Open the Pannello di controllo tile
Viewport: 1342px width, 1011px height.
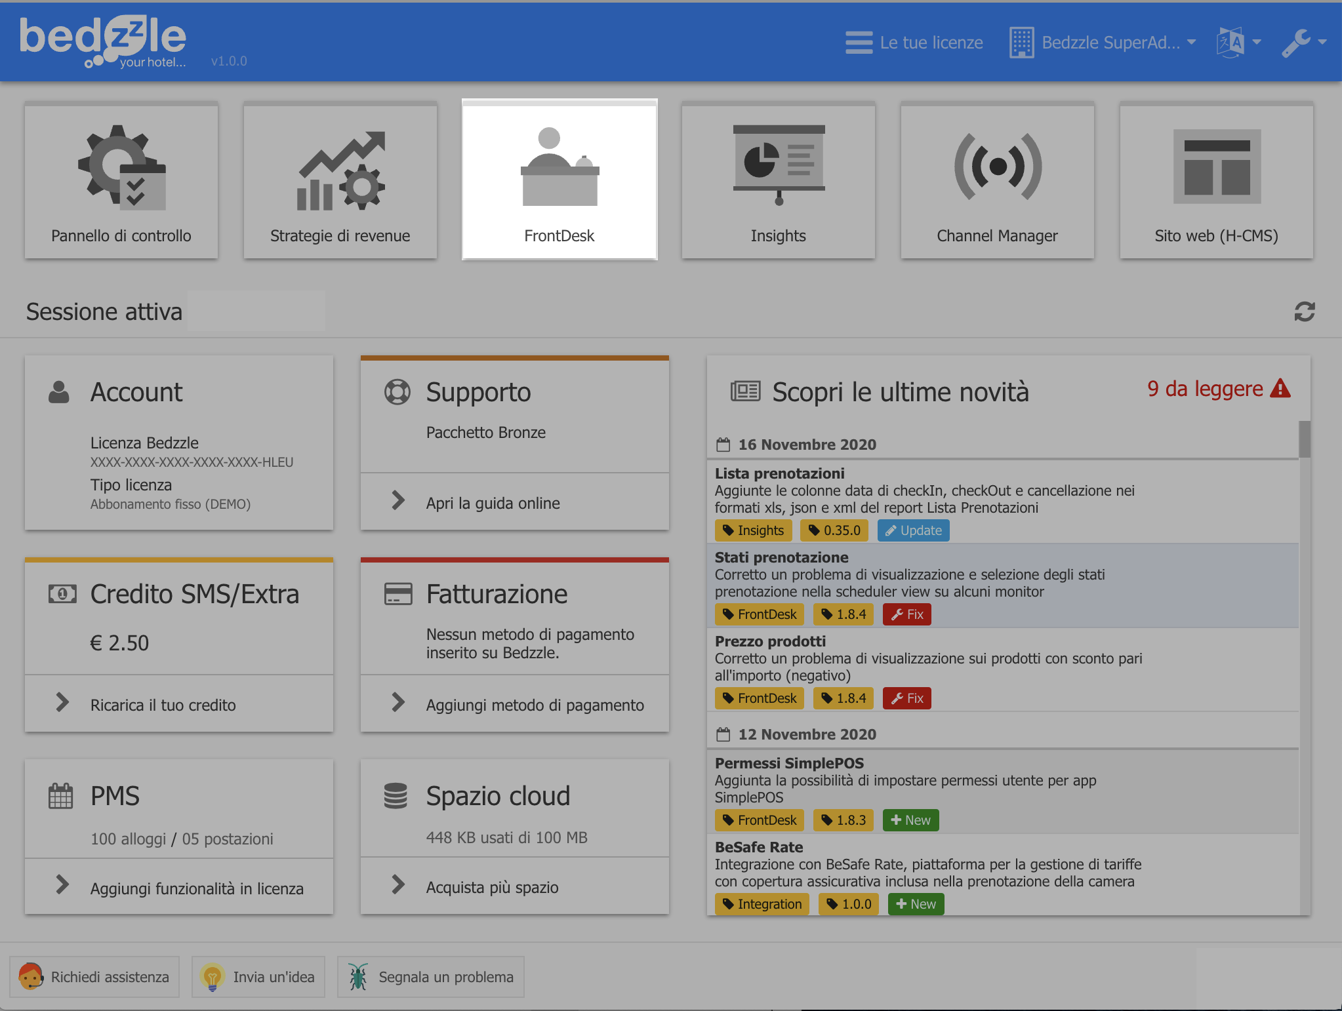[x=121, y=180]
